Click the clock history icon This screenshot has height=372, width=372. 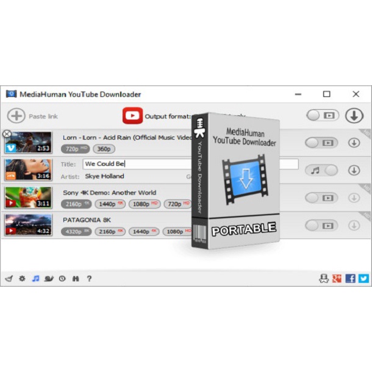(62, 279)
